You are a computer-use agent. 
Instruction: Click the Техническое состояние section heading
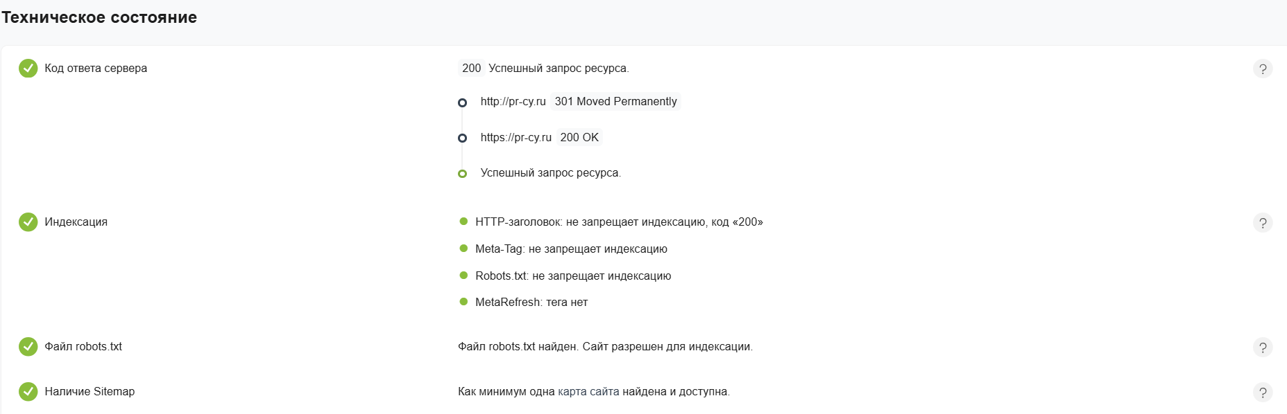tap(99, 17)
